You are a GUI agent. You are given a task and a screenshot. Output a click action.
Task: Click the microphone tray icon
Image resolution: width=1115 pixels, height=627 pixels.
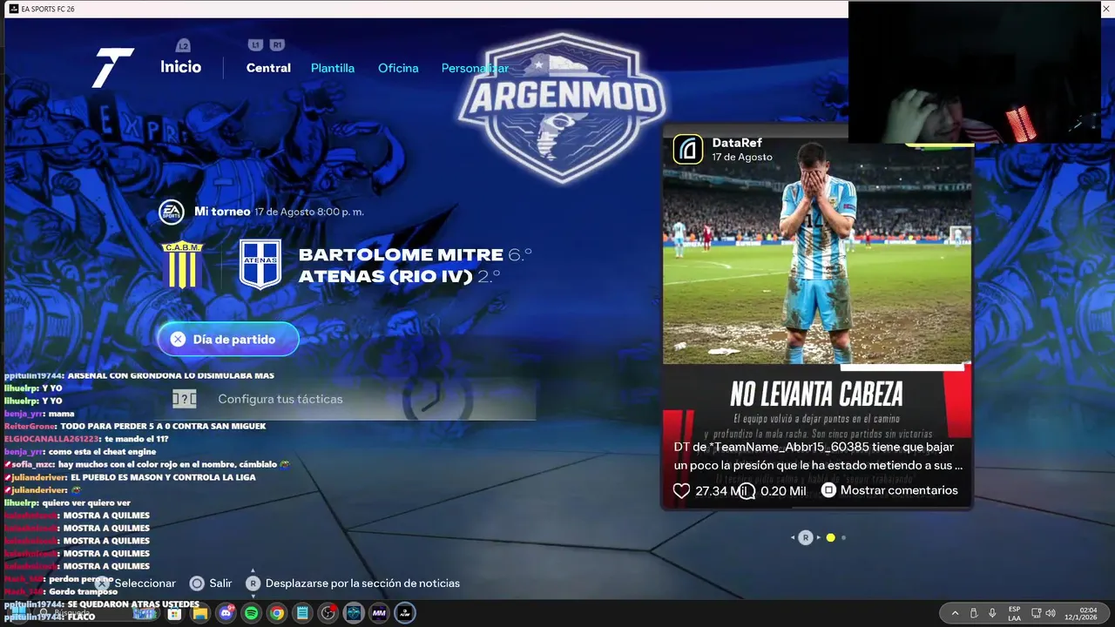[992, 613]
